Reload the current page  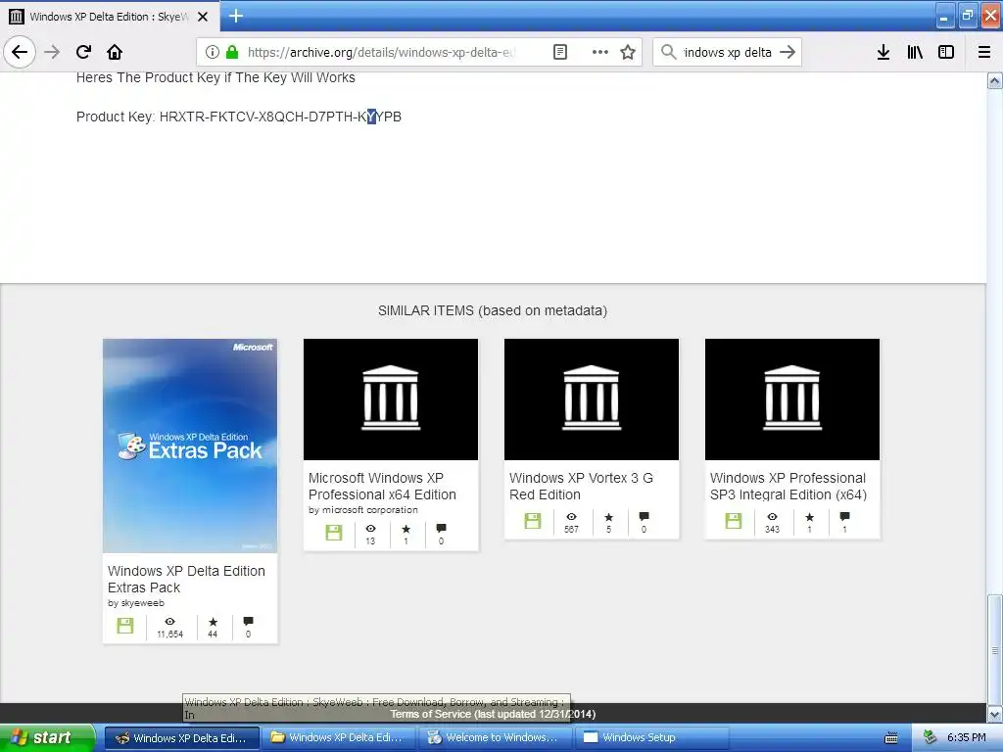pyautogui.click(x=83, y=52)
